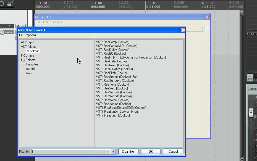257x161 pixels.
Task: Select VST folders in the tree
Action: pyautogui.click(x=28, y=47)
